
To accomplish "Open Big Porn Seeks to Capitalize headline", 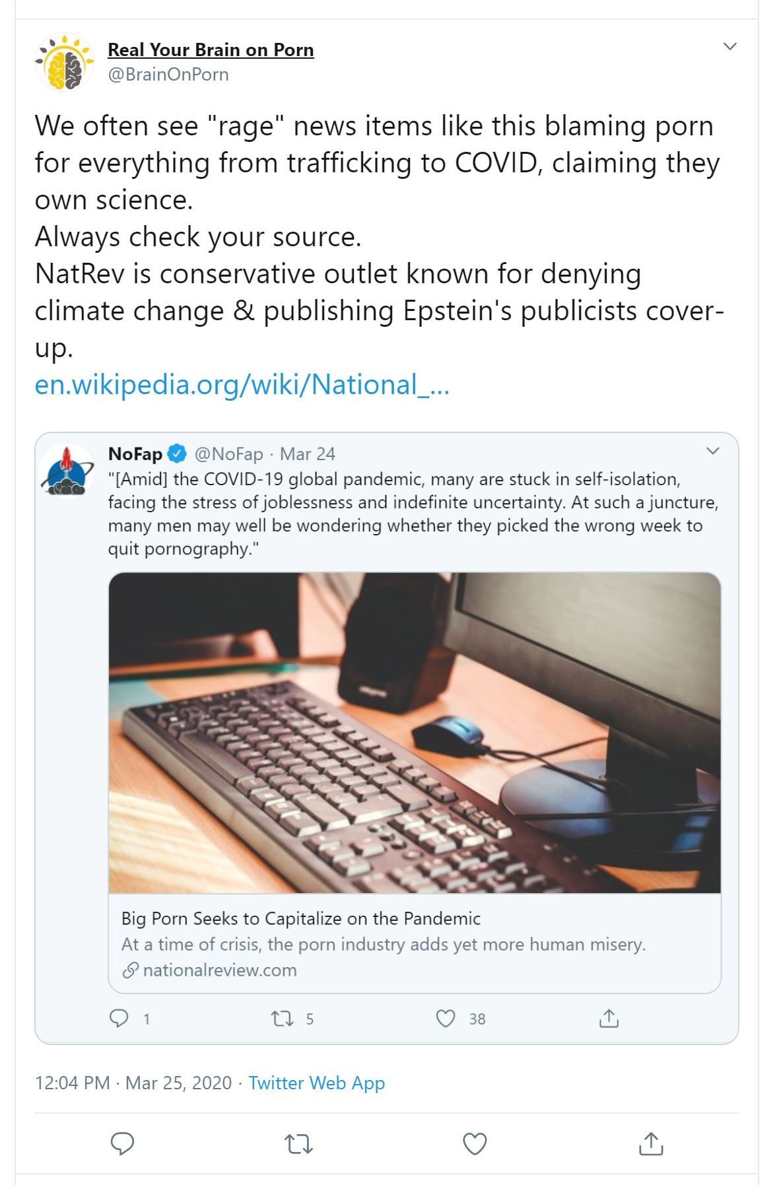I will [300, 918].
